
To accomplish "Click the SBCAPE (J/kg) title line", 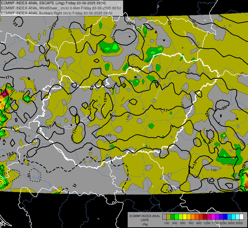I will point(53,3).
